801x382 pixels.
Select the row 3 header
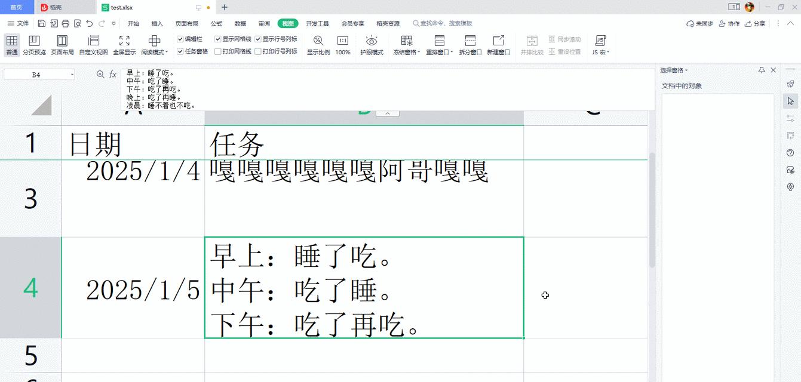point(30,199)
